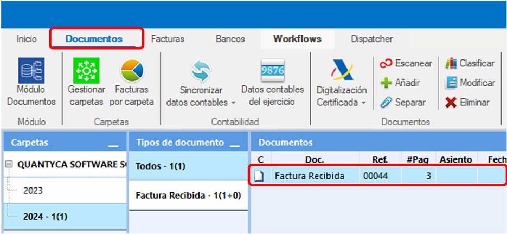507x235 pixels.
Task: Click the Escanear button label
Action: click(x=414, y=64)
